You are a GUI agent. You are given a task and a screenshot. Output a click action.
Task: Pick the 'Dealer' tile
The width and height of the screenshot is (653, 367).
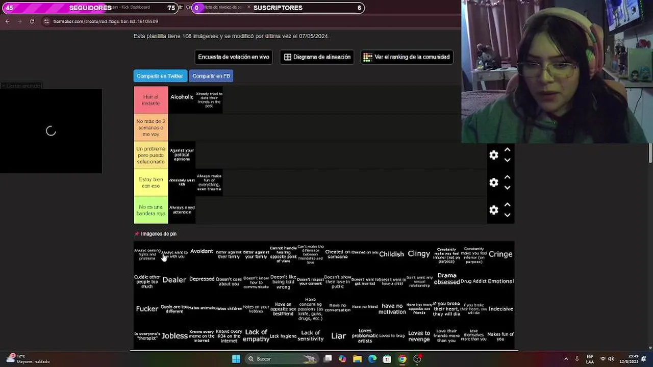174,281
